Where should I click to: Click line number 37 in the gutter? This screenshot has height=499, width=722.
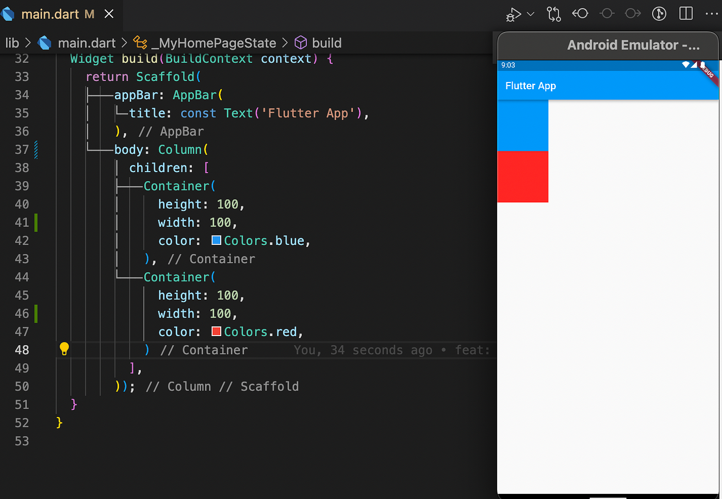pyautogui.click(x=22, y=149)
